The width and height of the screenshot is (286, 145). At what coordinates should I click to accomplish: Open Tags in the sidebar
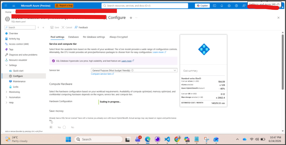click(11, 49)
